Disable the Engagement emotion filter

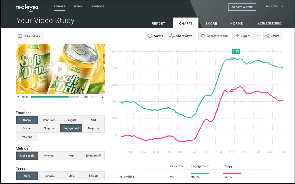coord(71,128)
